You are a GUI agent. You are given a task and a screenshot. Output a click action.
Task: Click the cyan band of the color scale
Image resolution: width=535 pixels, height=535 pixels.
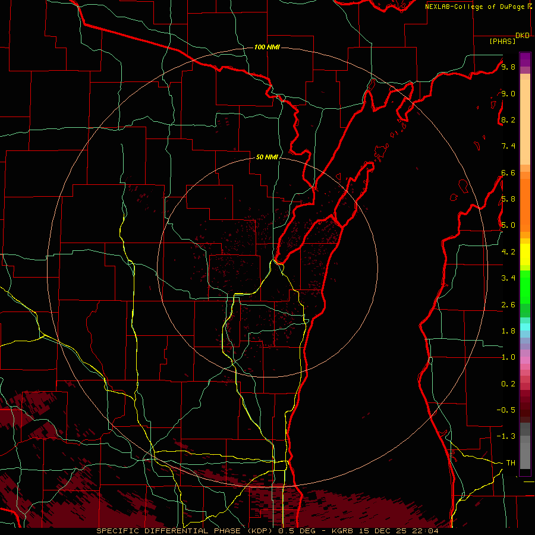tap(525, 327)
